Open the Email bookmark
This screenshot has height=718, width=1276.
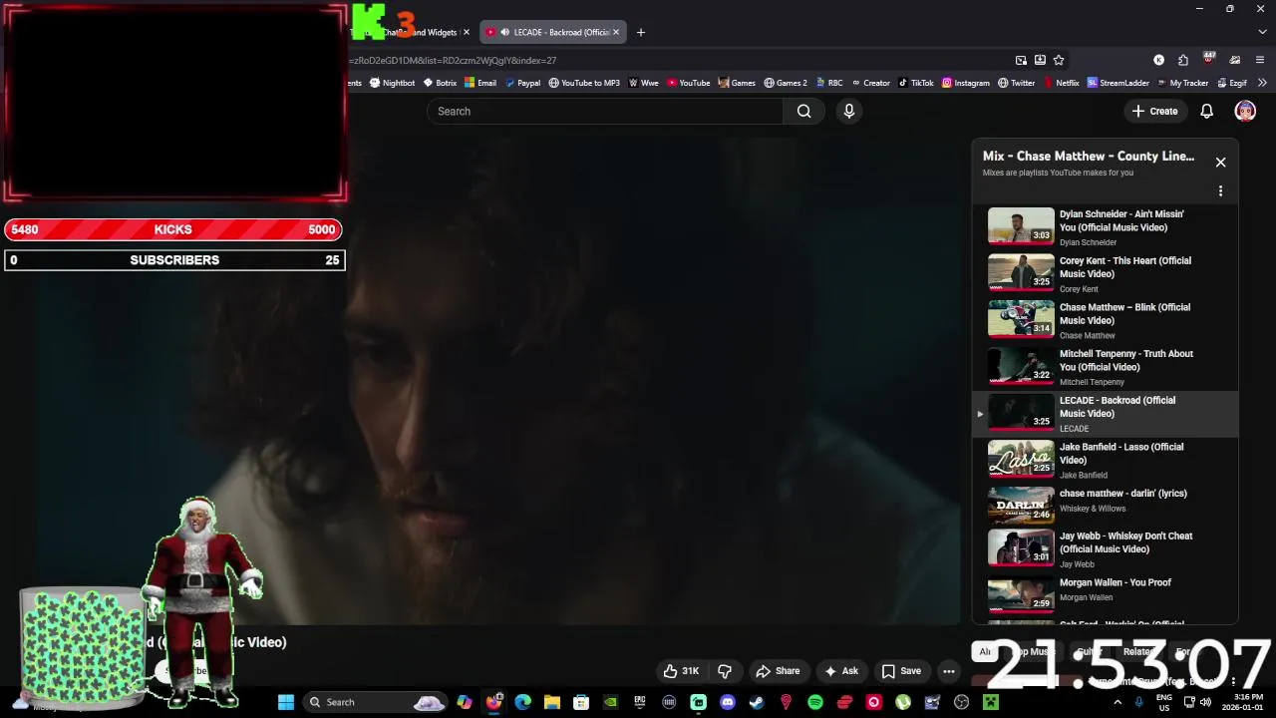pos(480,83)
